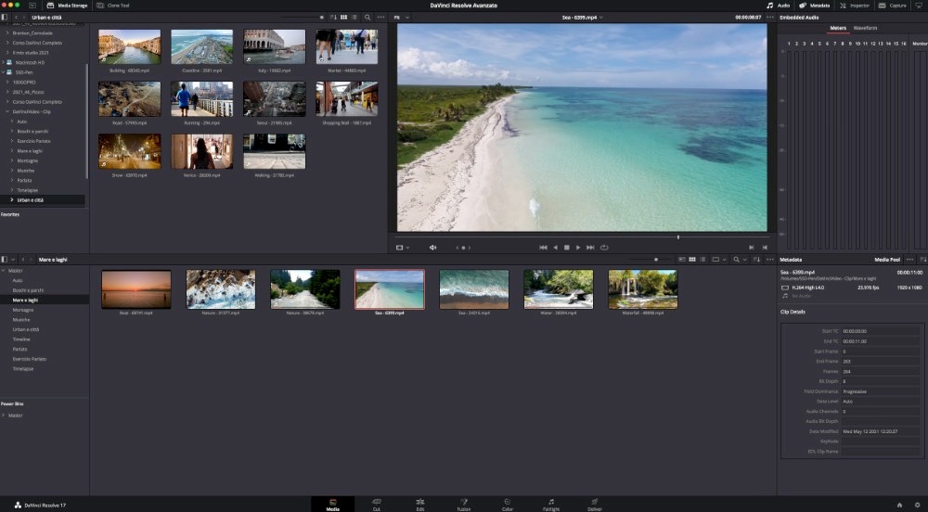Select the Meters tab
928x512 pixels.
(837, 29)
